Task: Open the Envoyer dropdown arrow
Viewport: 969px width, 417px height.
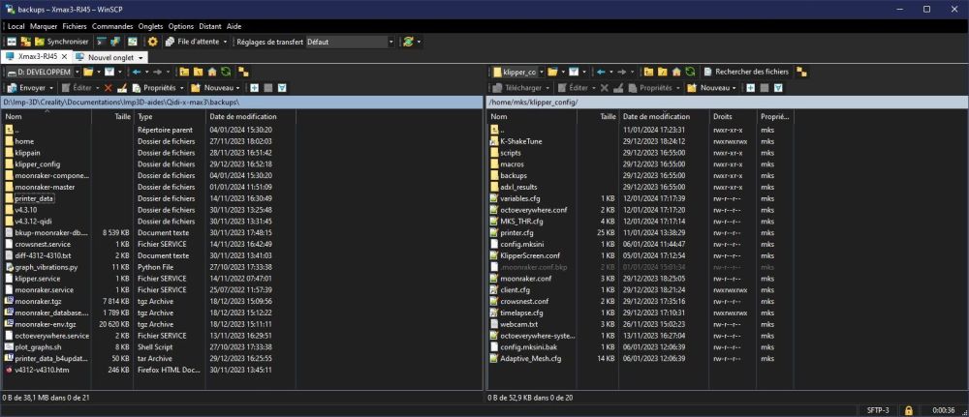Action: point(51,88)
